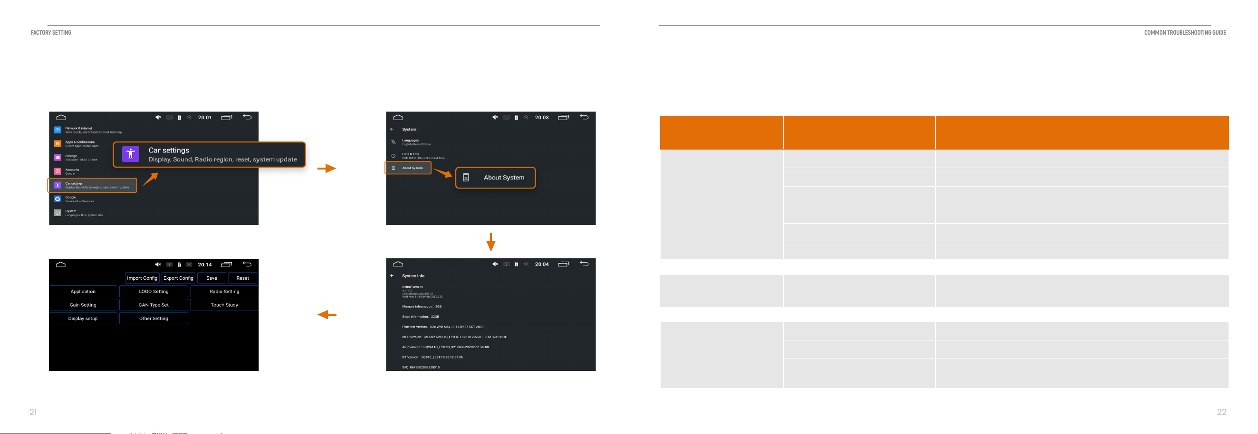Click the Export Config button

click(178, 278)
